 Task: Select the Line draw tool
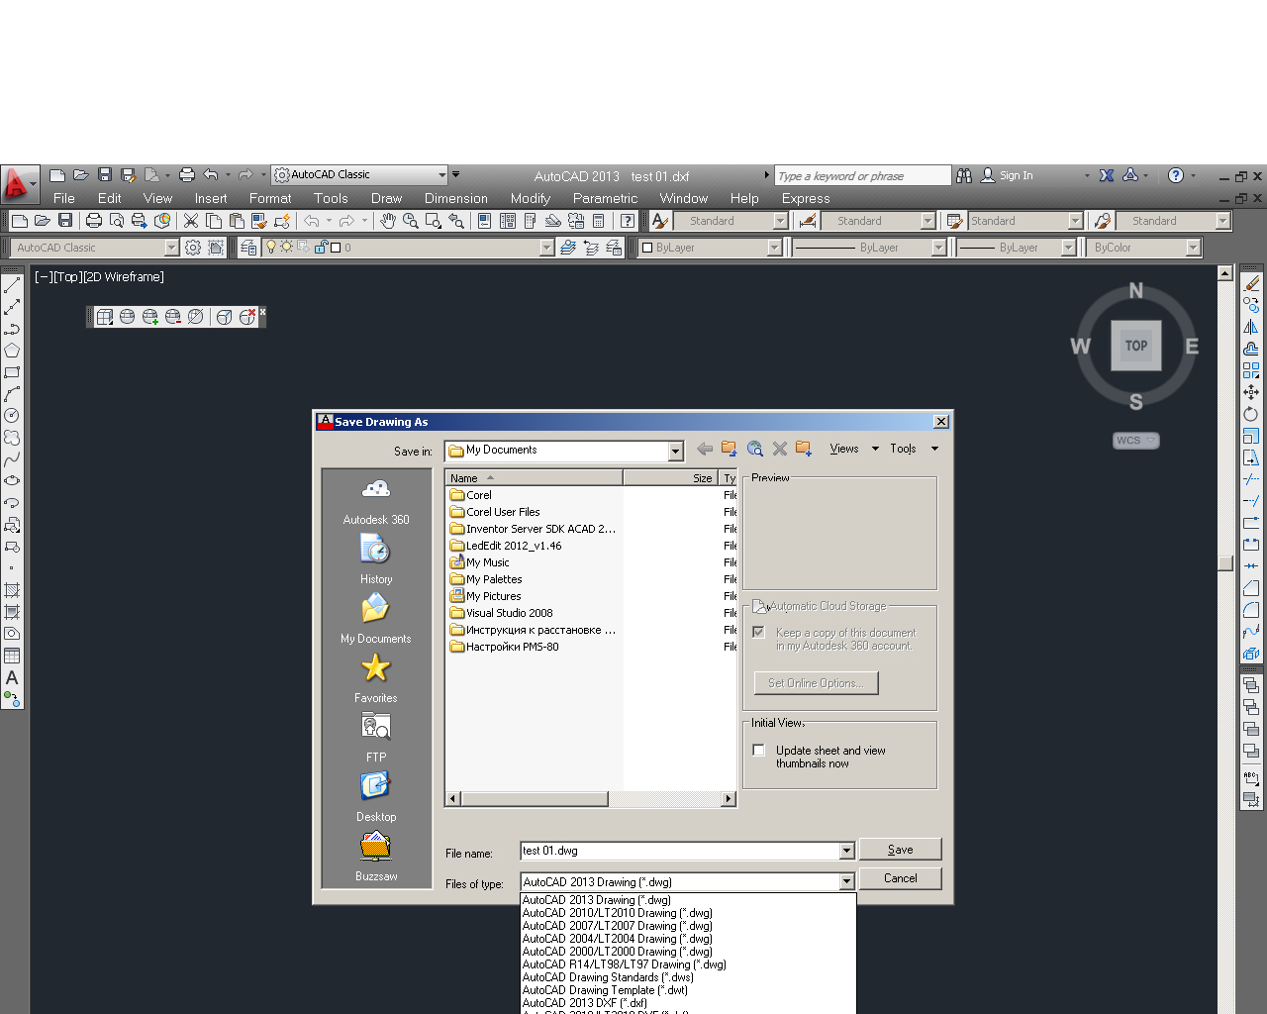coord(12,285)
